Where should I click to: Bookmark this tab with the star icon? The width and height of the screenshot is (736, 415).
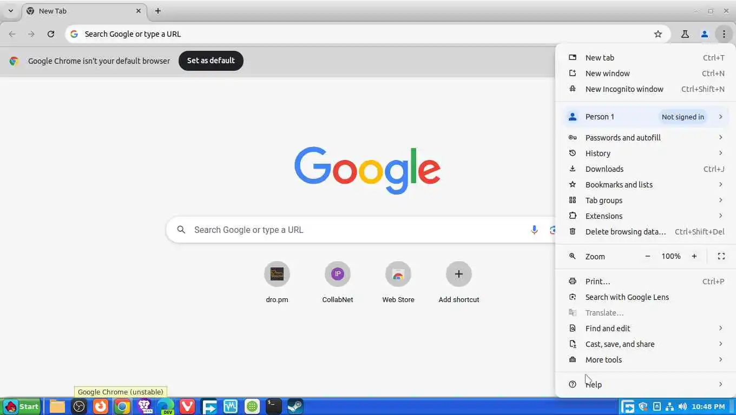[658, 34]
